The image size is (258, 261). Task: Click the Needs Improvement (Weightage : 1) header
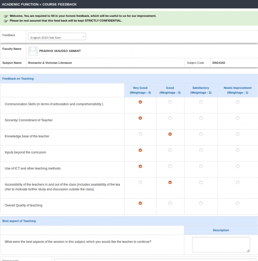coord(238,90)
